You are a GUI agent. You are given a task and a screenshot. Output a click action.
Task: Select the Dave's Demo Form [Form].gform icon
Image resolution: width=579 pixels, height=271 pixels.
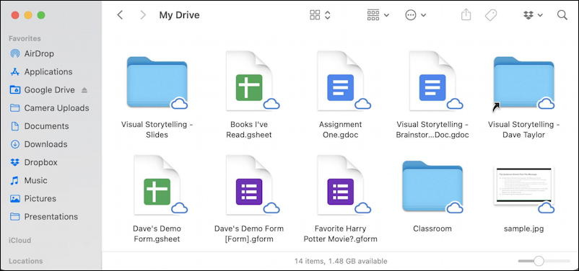tap(249, 185)
